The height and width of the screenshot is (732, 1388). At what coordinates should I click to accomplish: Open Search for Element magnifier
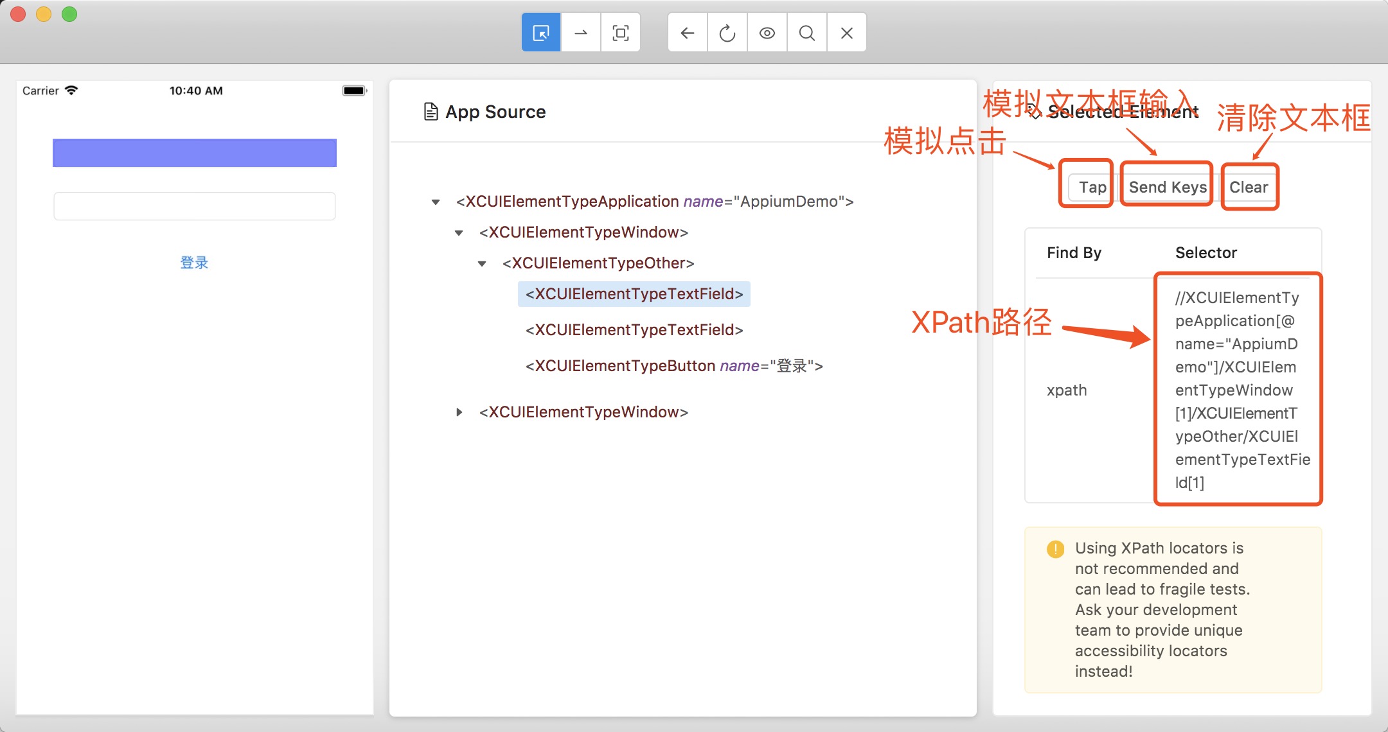(x=807, y=33)
